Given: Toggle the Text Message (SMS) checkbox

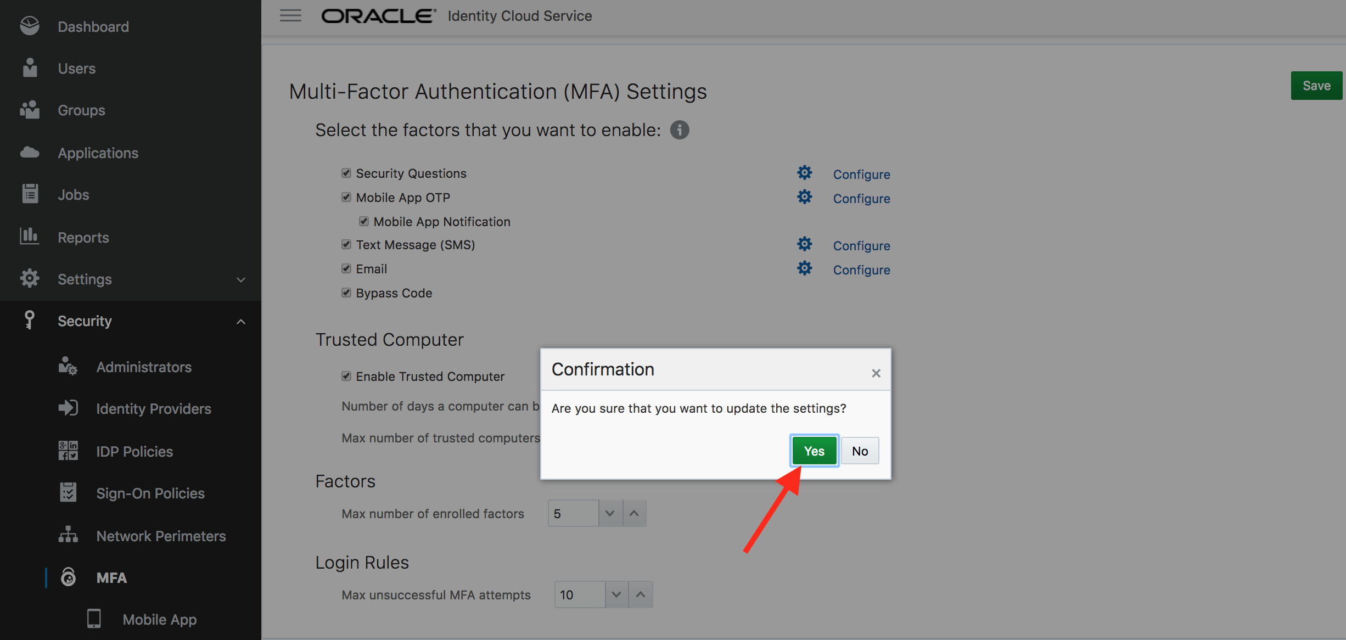Looking at the screenshot, I should [x=346, y=244].
